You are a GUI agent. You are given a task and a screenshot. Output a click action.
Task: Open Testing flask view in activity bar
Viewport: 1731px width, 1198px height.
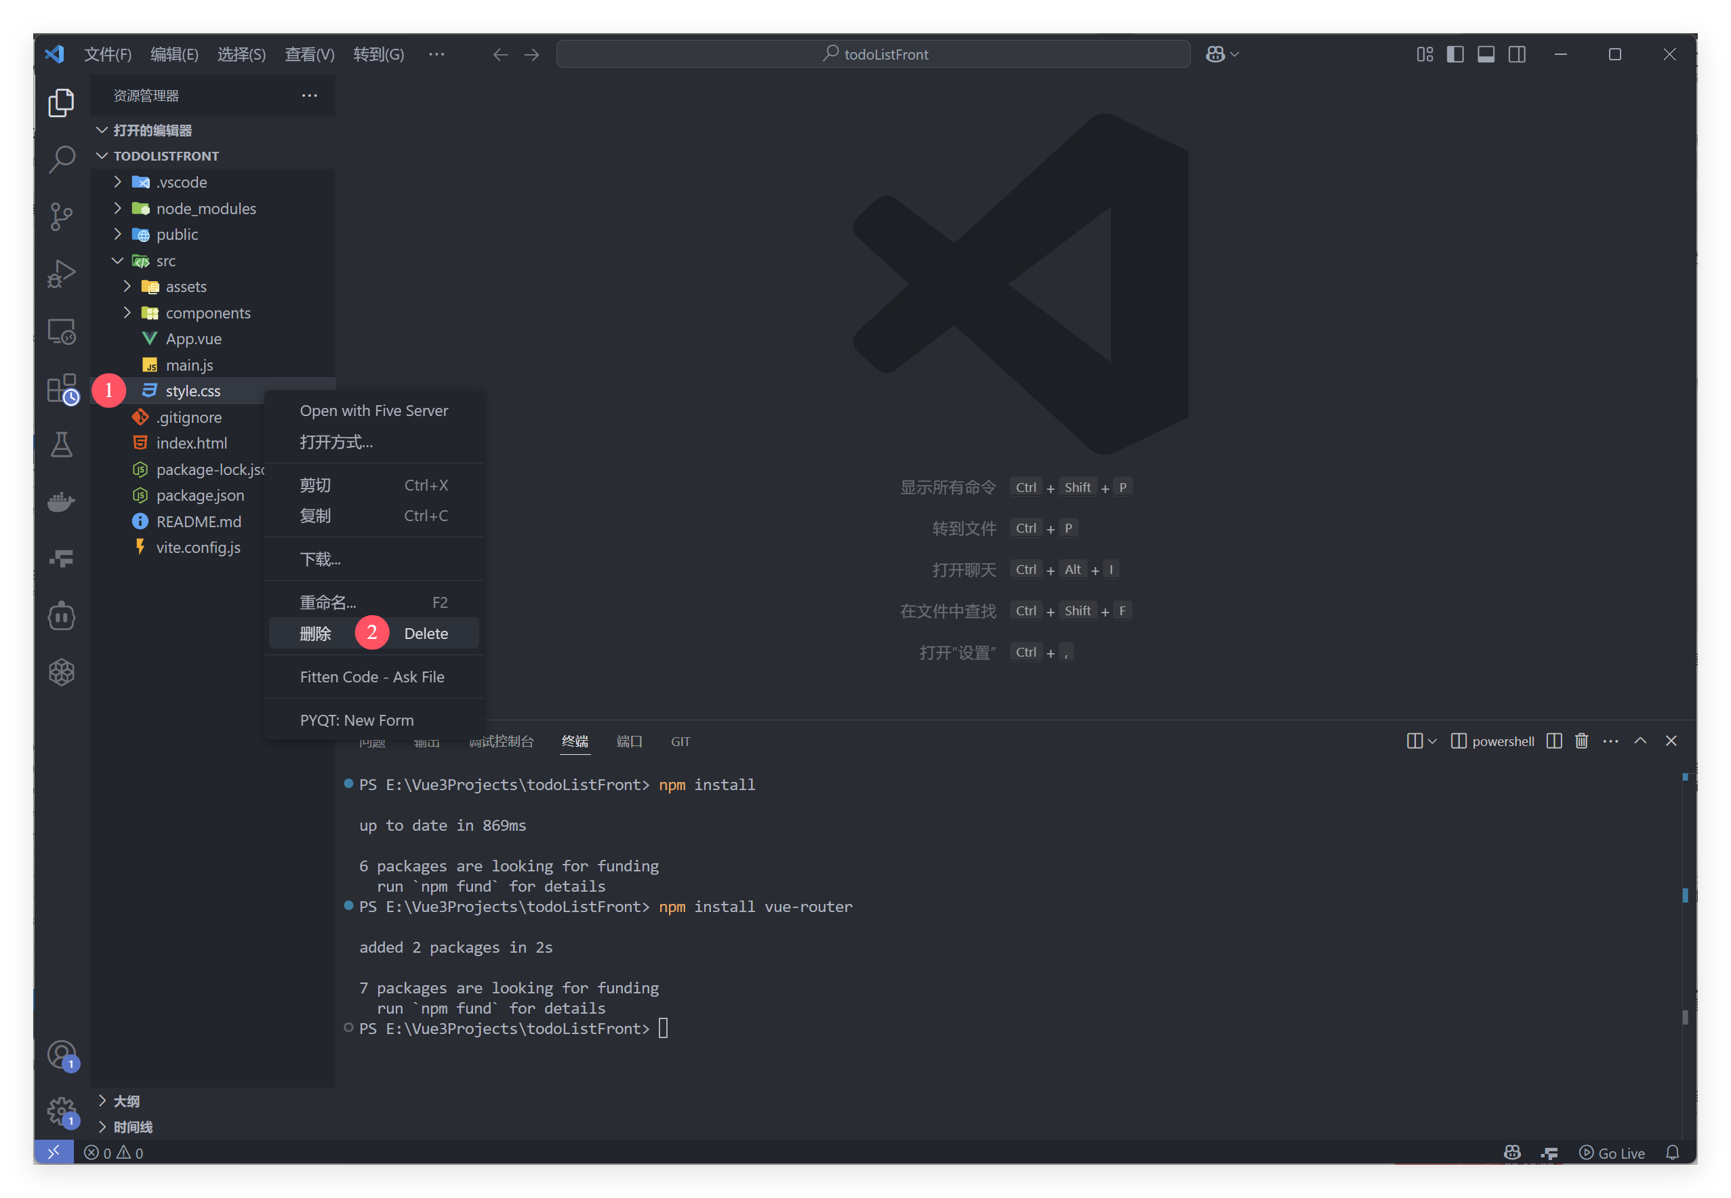(x=62, y=445)
